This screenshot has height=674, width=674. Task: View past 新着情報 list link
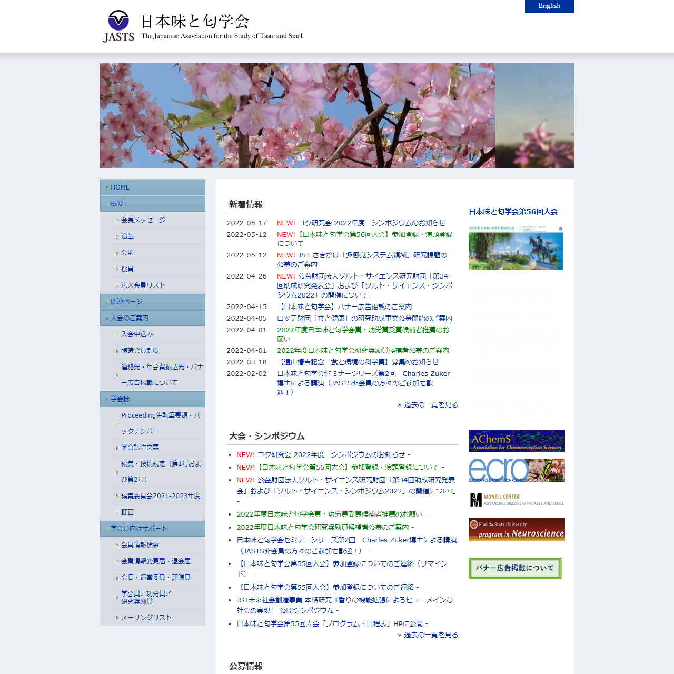tap(430, 405)
